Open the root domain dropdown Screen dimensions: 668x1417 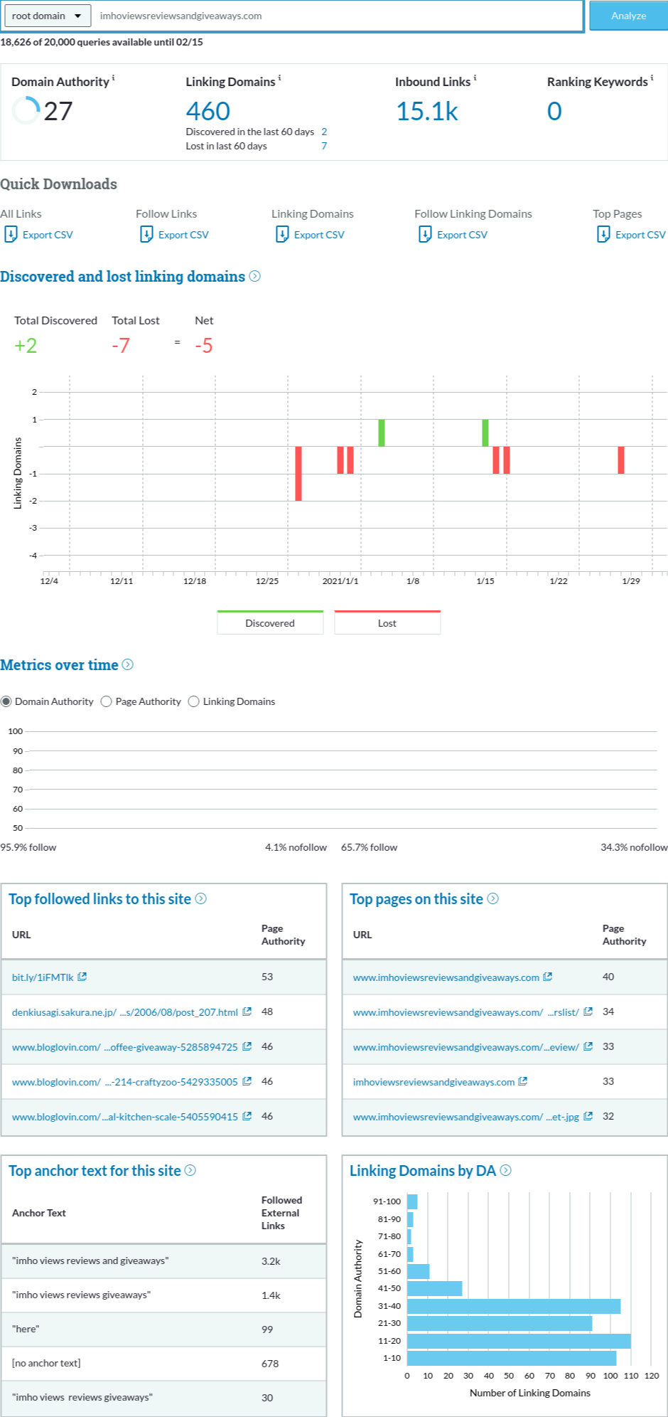[47, 16]
